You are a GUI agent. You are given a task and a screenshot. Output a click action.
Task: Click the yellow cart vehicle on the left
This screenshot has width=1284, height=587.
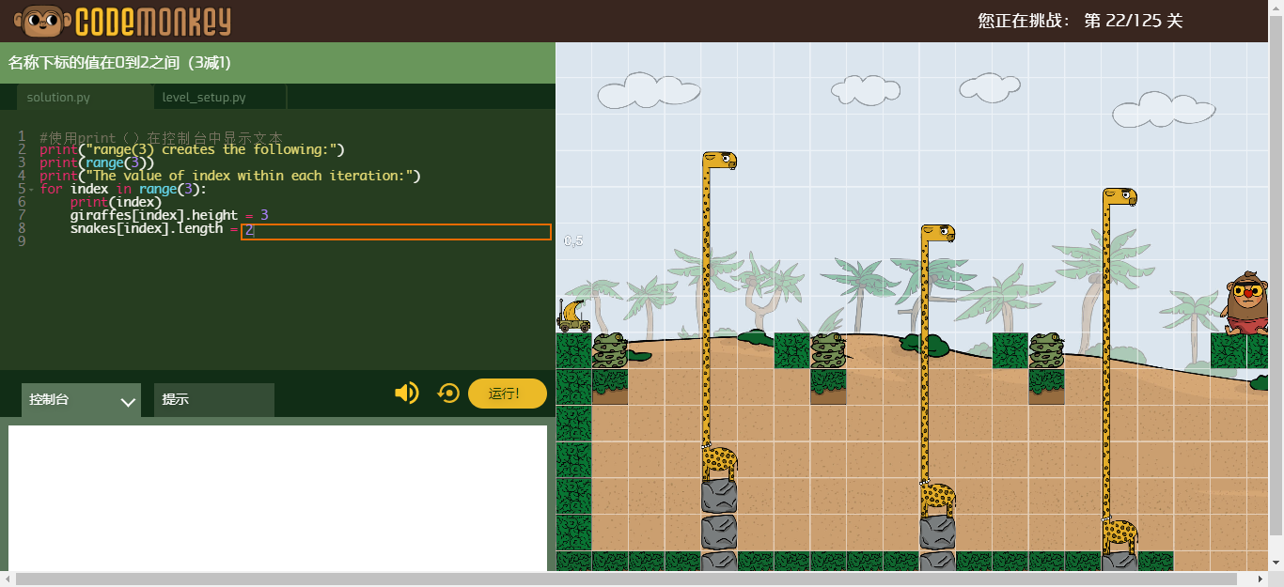coord(572,317)
